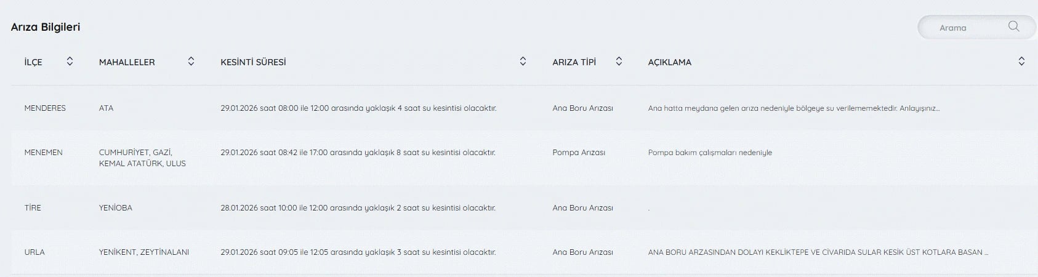Click the Arama search input field

pos(960,28)
